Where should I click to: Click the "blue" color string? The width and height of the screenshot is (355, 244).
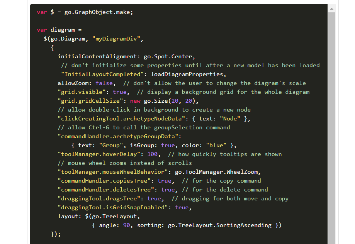click(216, 145)
